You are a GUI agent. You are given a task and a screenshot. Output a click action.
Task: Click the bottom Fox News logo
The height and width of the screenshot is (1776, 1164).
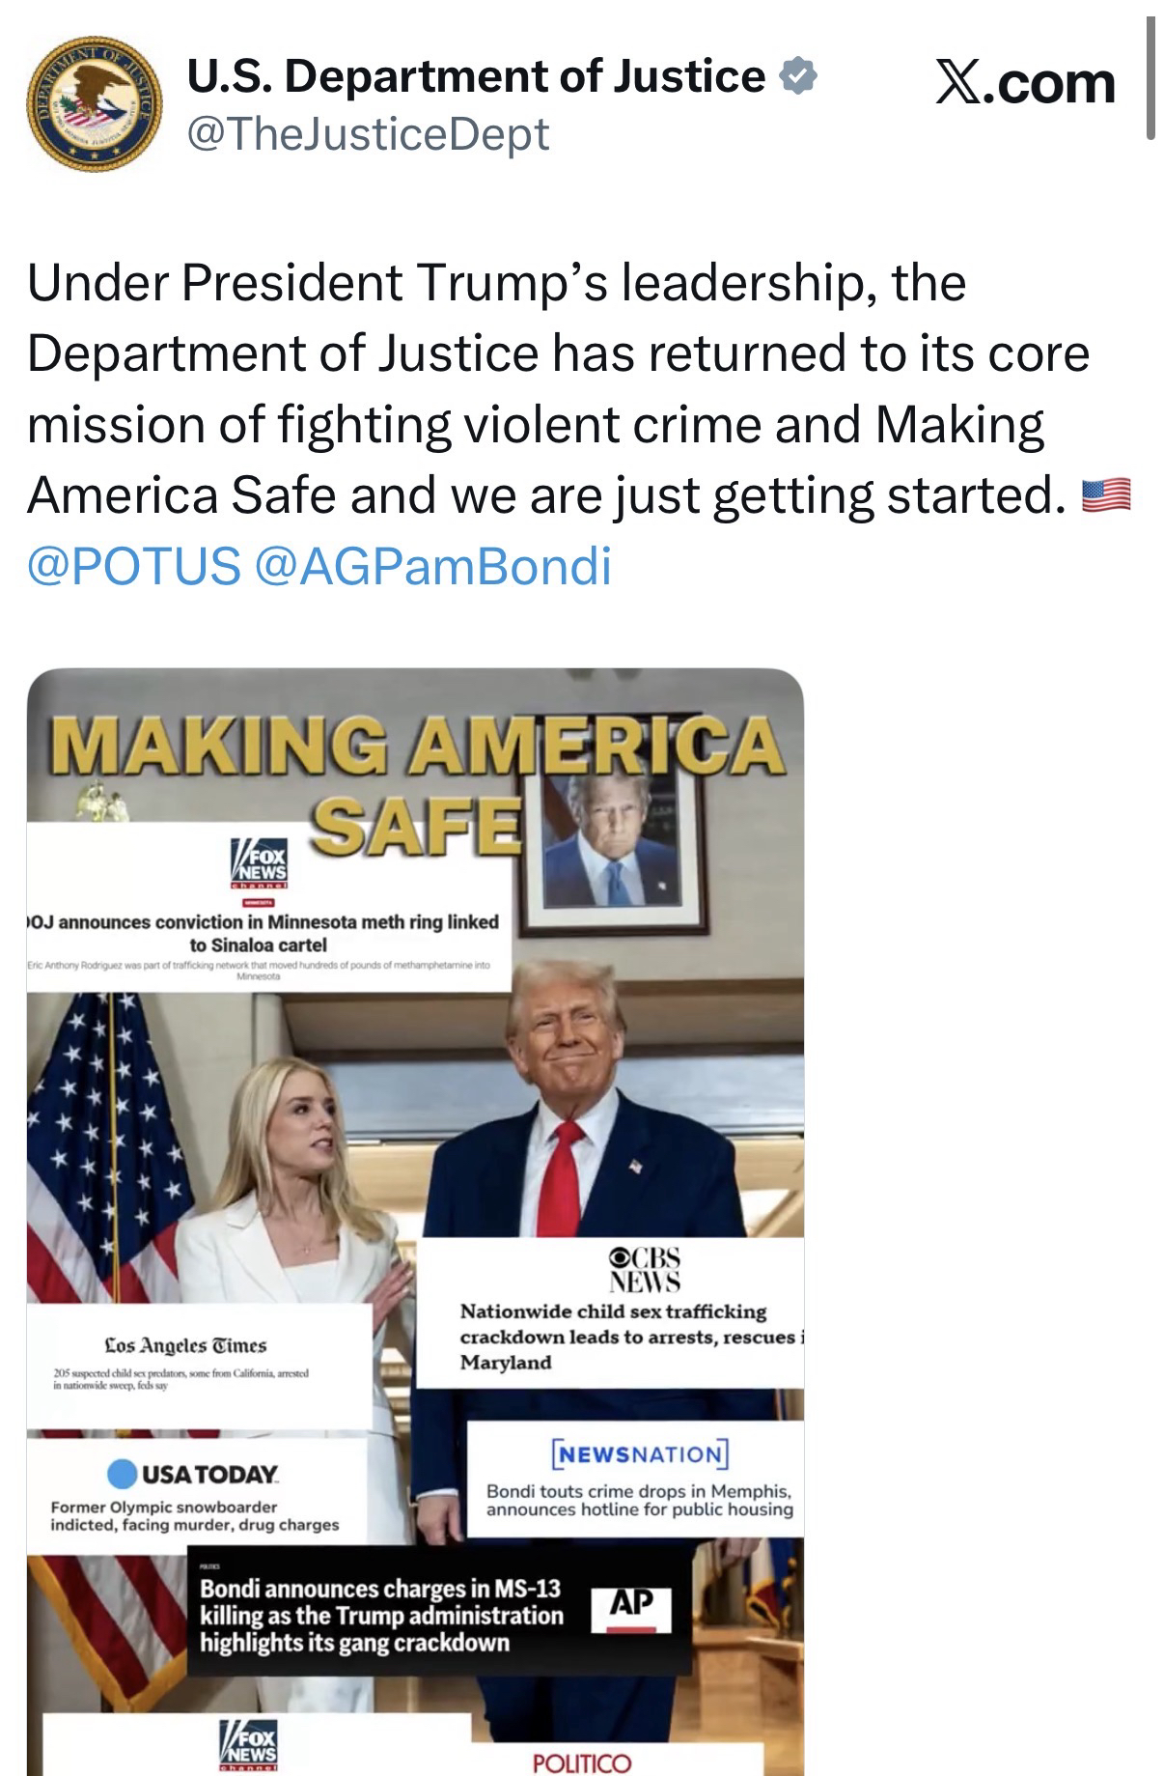249,1743
